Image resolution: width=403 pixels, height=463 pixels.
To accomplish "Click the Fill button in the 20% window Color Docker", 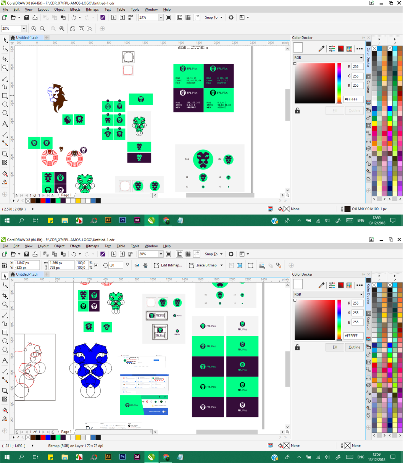I will [x=335, y=347].
